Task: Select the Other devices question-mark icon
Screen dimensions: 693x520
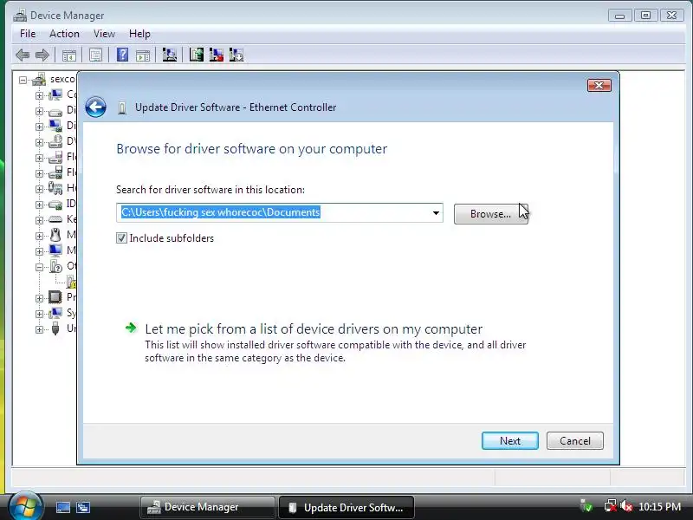Action: (x=55, y=266)
